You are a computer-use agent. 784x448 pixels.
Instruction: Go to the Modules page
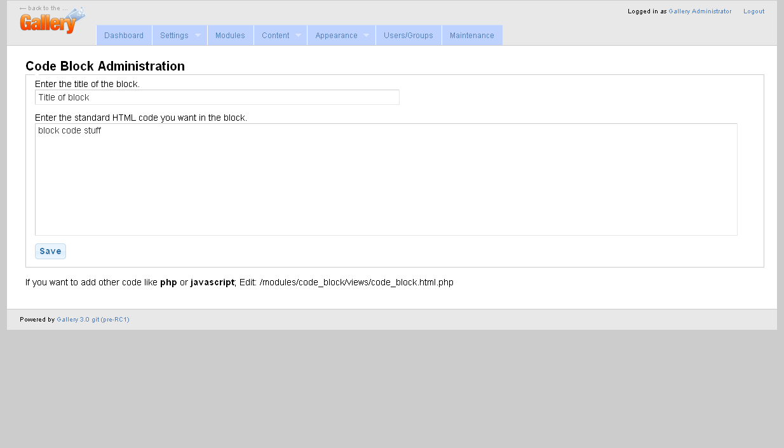click(230, 36)
